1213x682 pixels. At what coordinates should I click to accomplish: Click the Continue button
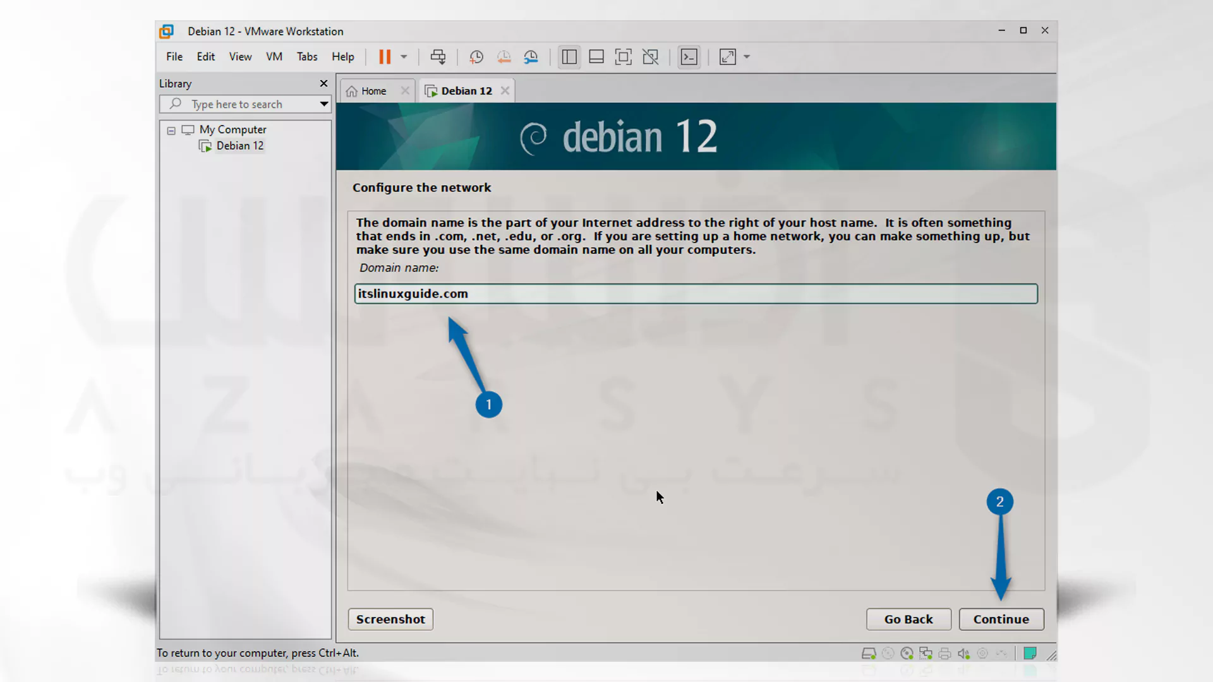[1001, 619]
